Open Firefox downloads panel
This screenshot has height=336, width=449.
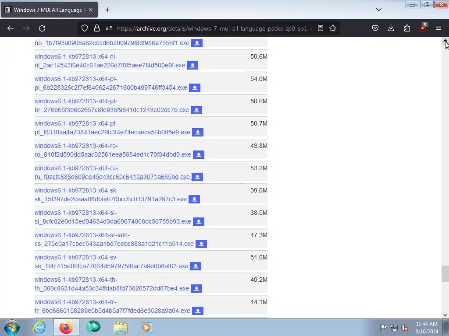pyautogui.click(x=391, y=28)
